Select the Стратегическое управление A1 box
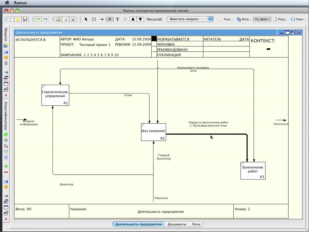This screenshot has width=309, height=232. point(55,95)
